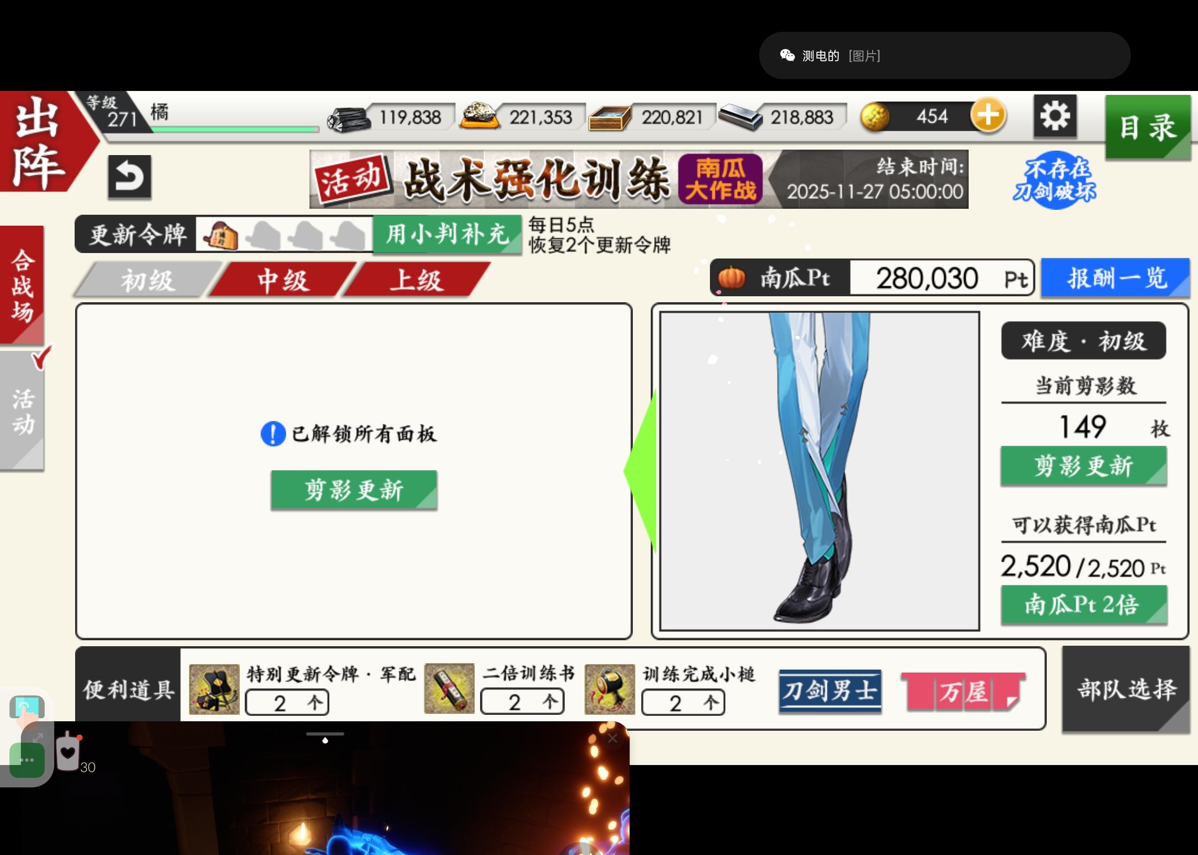Screen dimensions: 1198x855
Task: Enable the 南瓜Pt 2倍 doubling option
Action: coord(1084,605)
